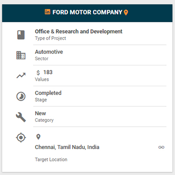Click the wrench icon for Category

click(x=21, y=117)
